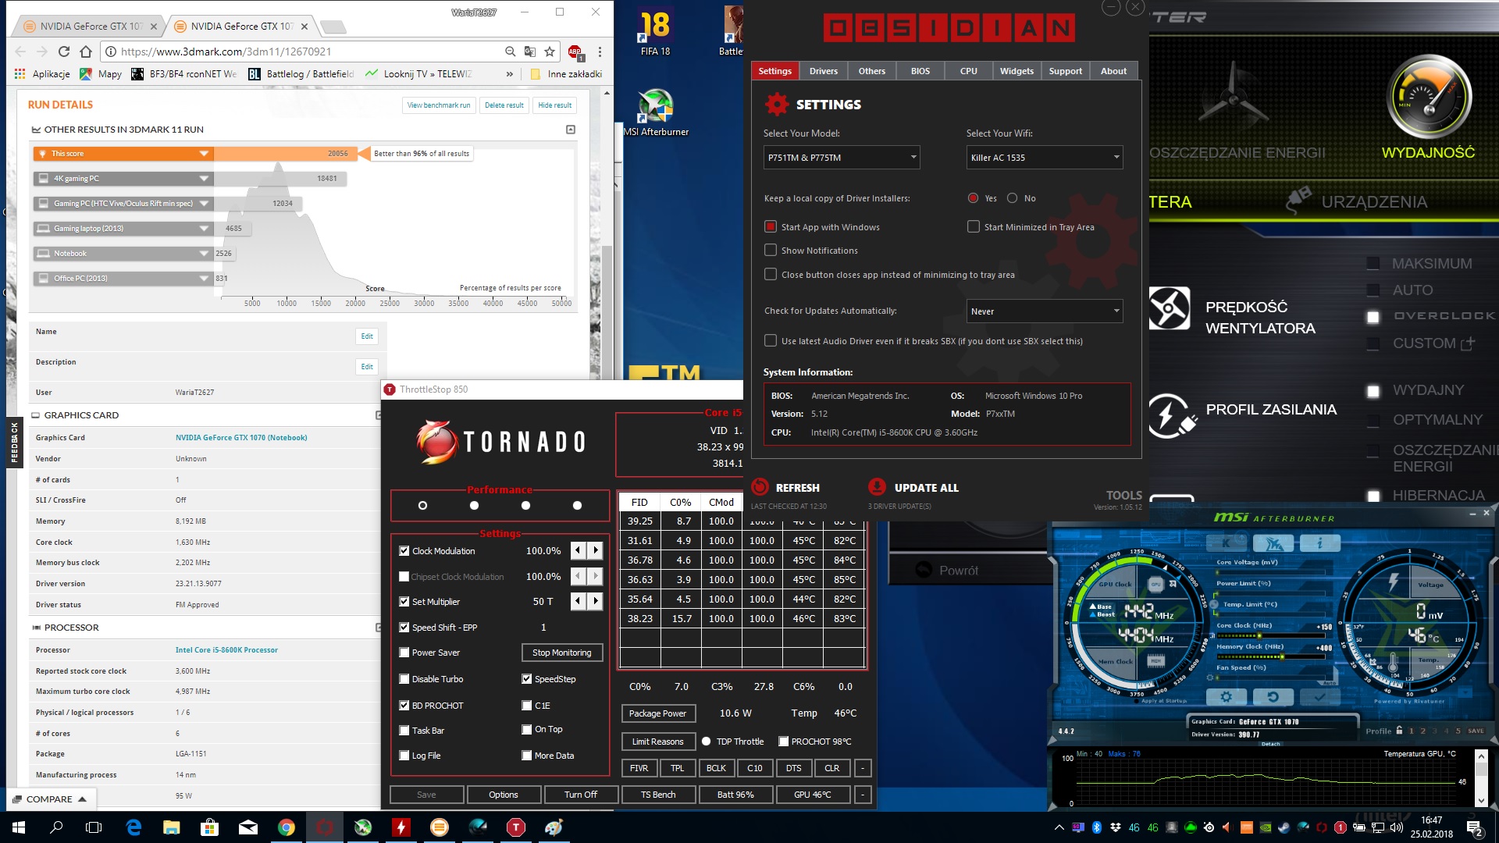Click the fan speed icon in Control Center

1169,308
